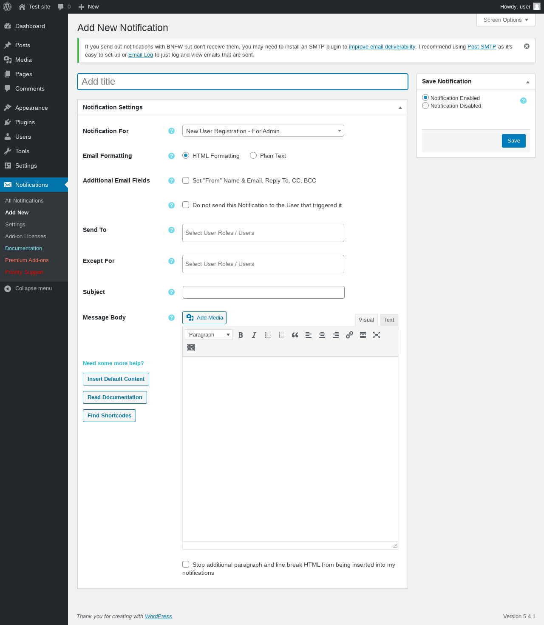Open WordPress link in footer
Viewport: 544px width, 625px height.
coord(158,616)
